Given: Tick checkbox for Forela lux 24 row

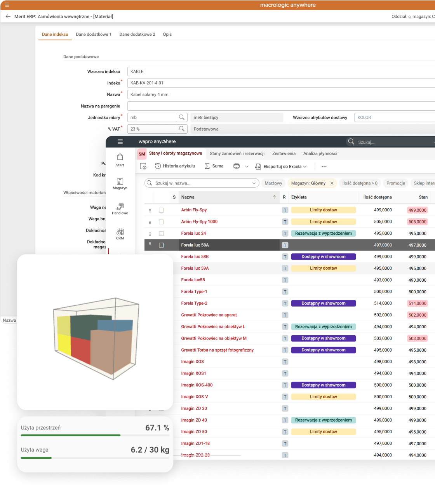Looking at the screenshot, I should pos(161,234).
